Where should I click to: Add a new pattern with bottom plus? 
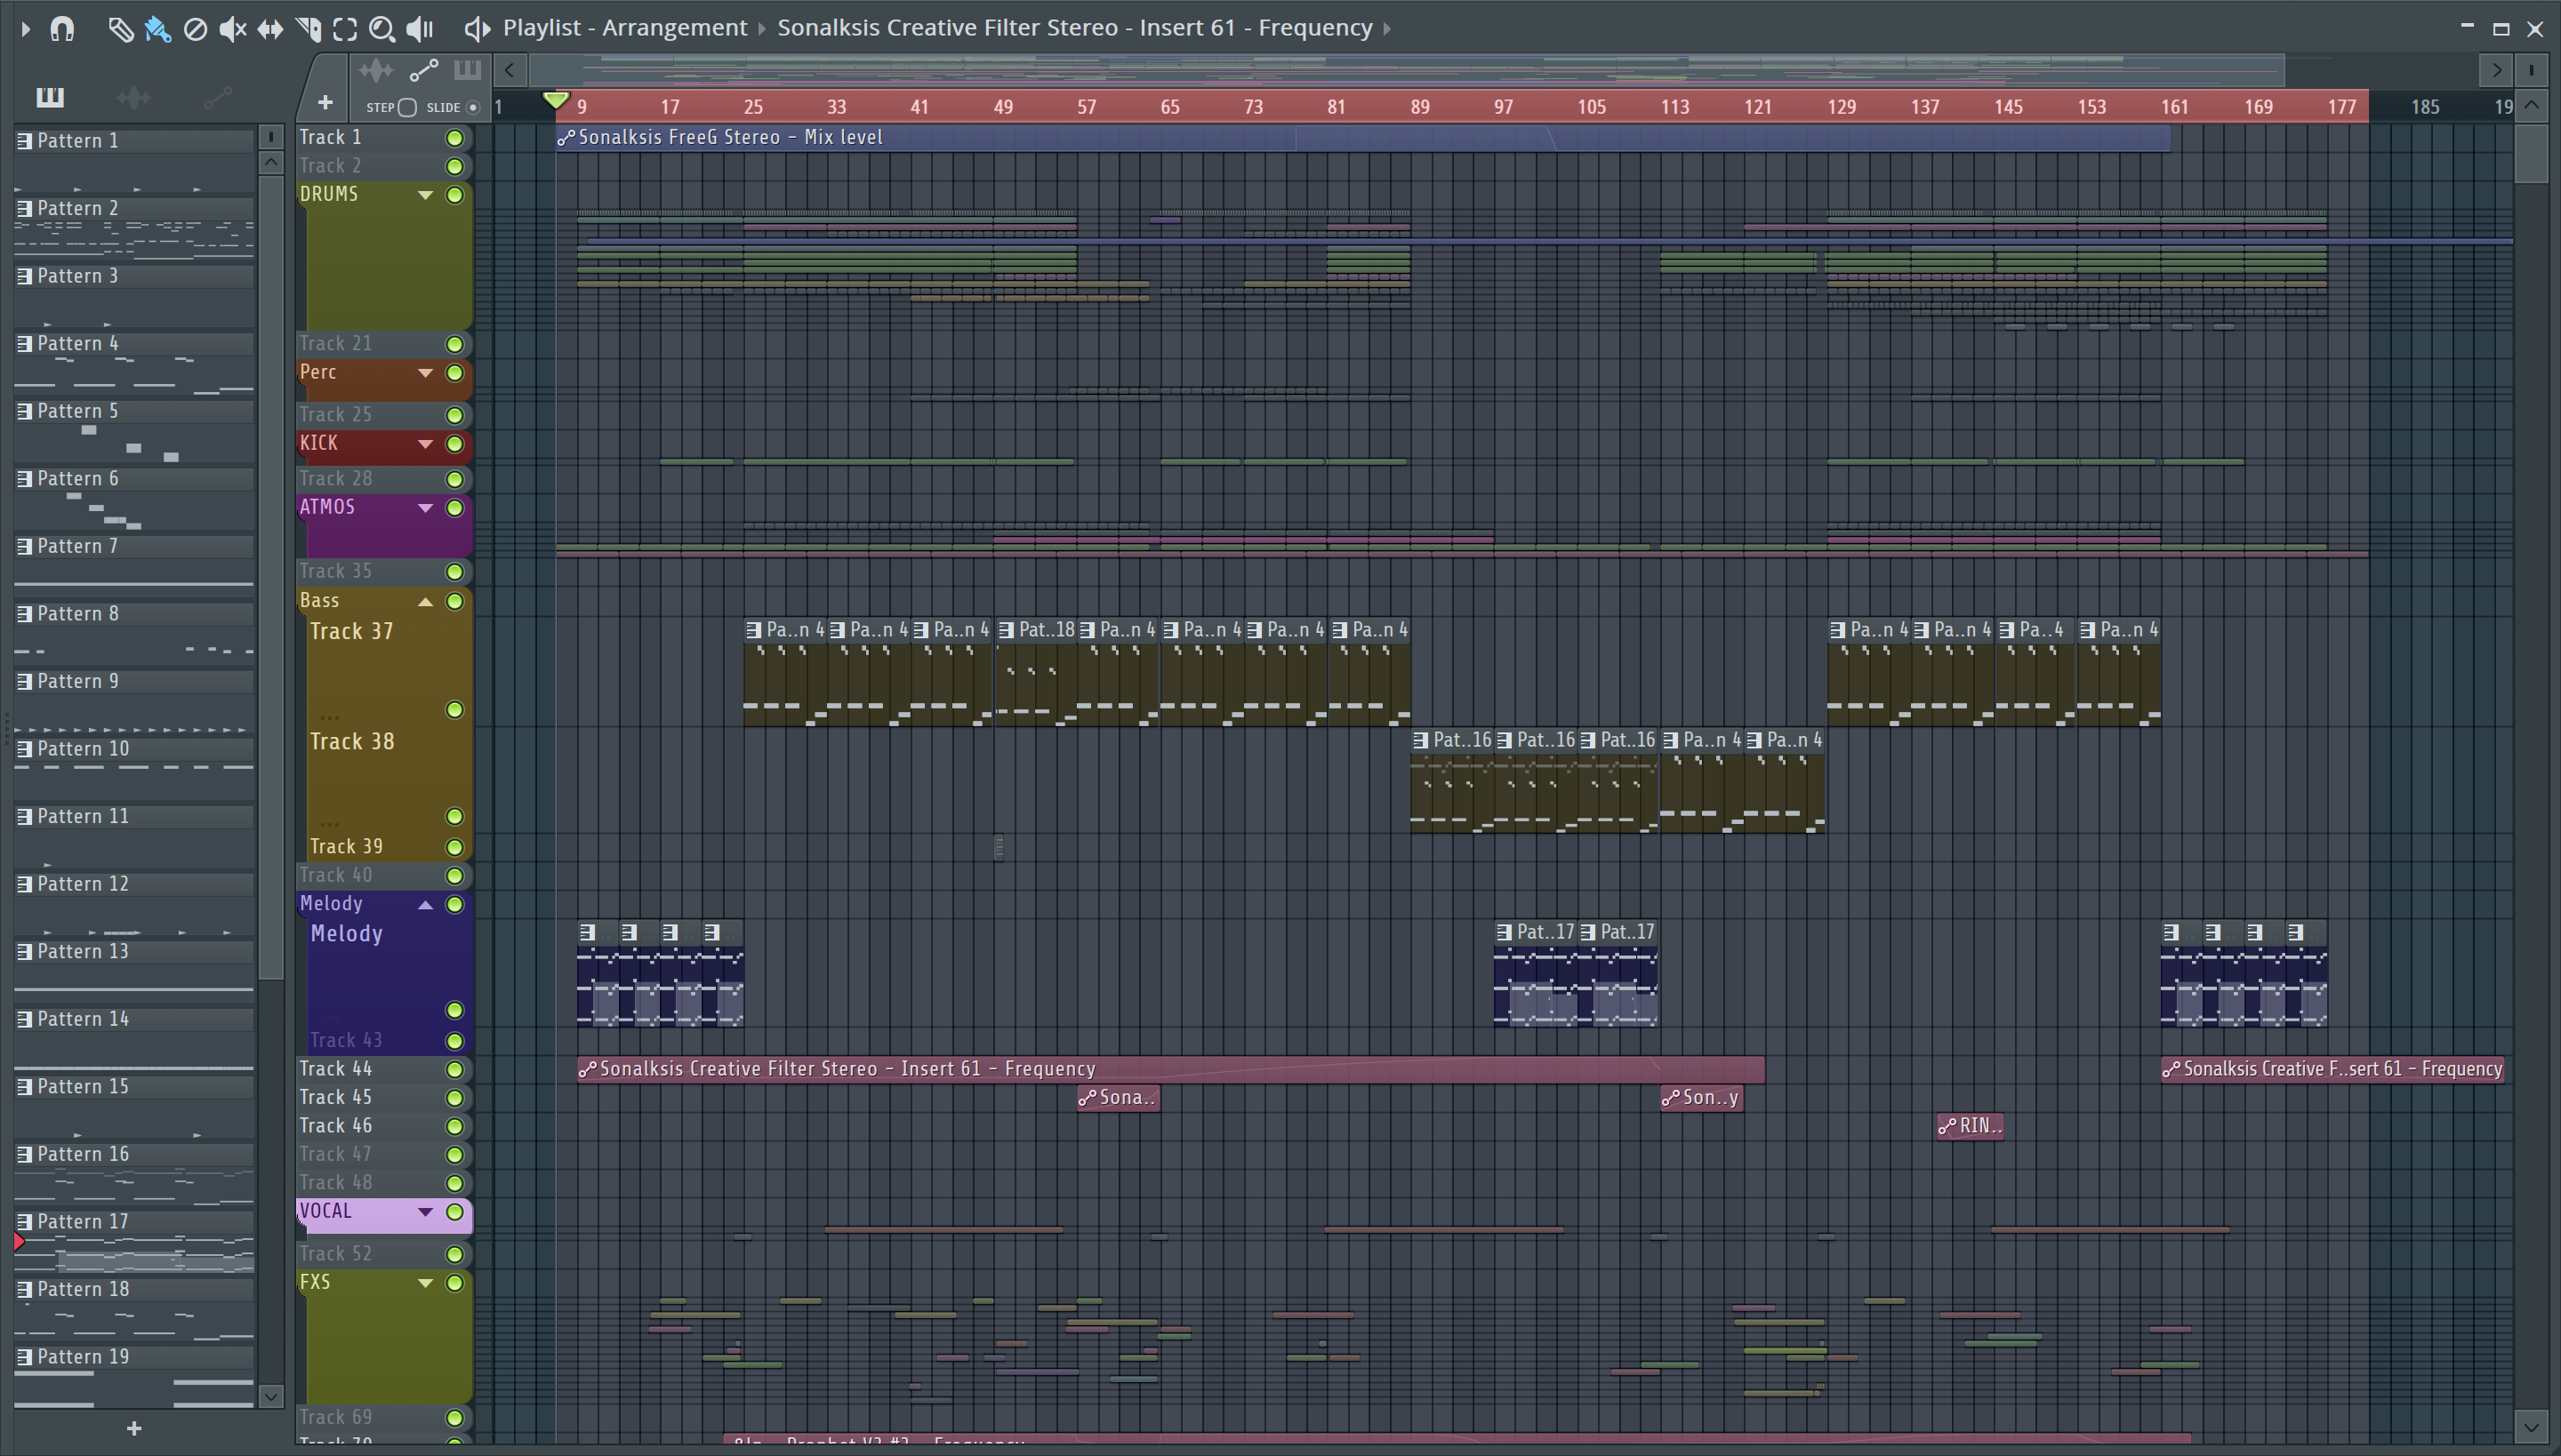click(x=134, y=1428)
